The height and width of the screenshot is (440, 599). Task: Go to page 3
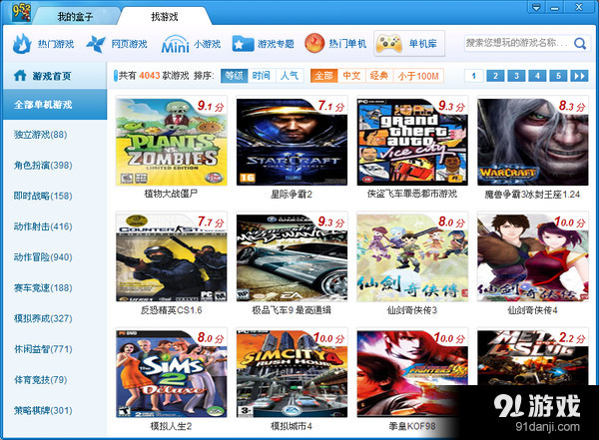click(x=516, y=76)
